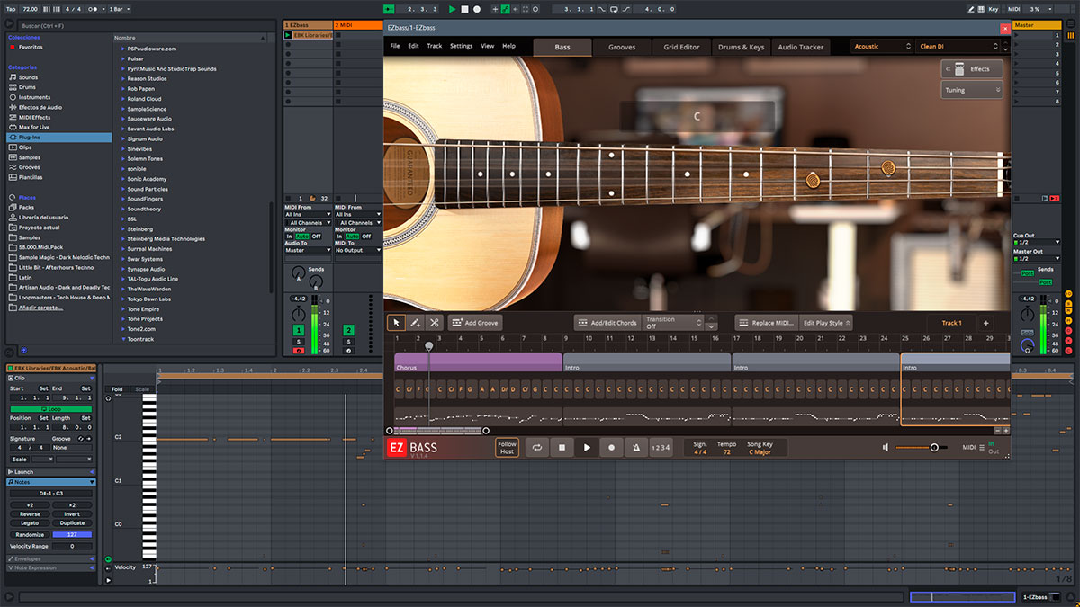This screenshot has width=1080, height=607.
Task: Click the Ableton Tap tempo button
Action: click(x=9, y=9)
